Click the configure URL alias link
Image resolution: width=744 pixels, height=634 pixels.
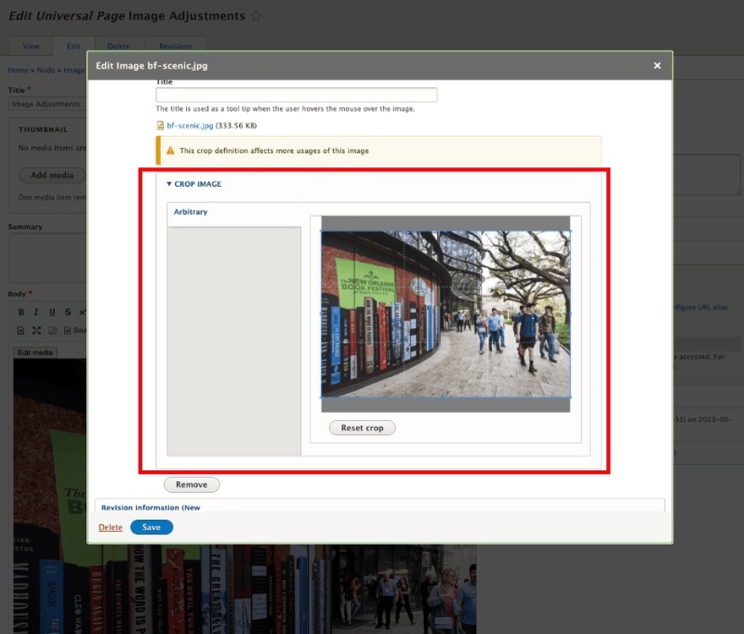(x=700, y=308)
